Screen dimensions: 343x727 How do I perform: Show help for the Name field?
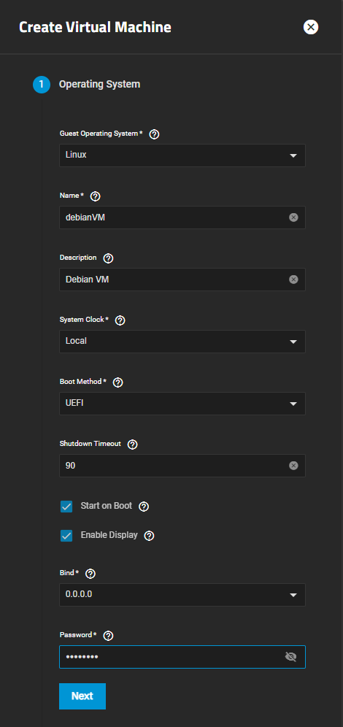(95, 196)
